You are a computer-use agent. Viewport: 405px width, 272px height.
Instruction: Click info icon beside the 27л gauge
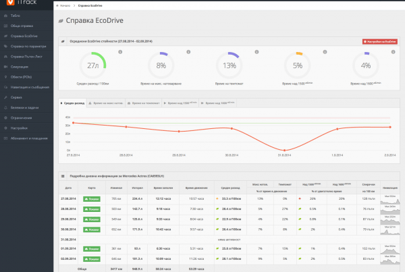[x=120, y=52]
